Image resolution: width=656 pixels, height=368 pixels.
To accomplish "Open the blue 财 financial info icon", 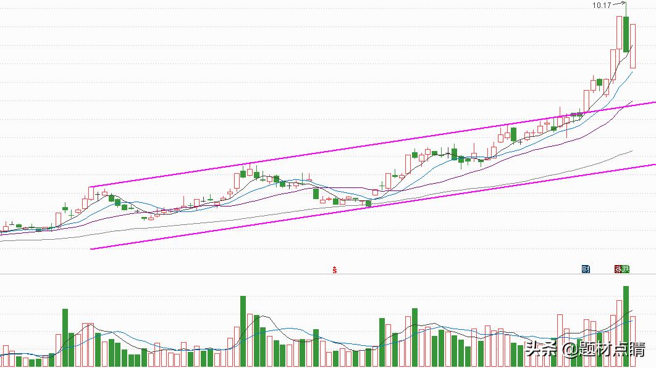I will click(x=586, y=269).
